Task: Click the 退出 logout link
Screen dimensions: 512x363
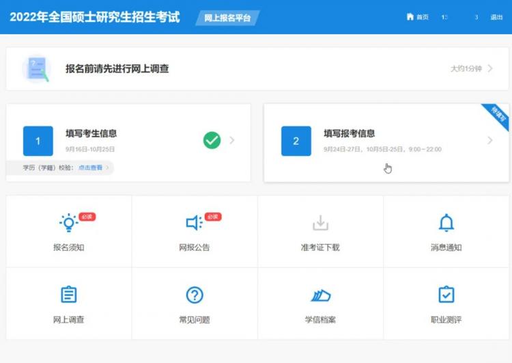Action: point(496,17)
